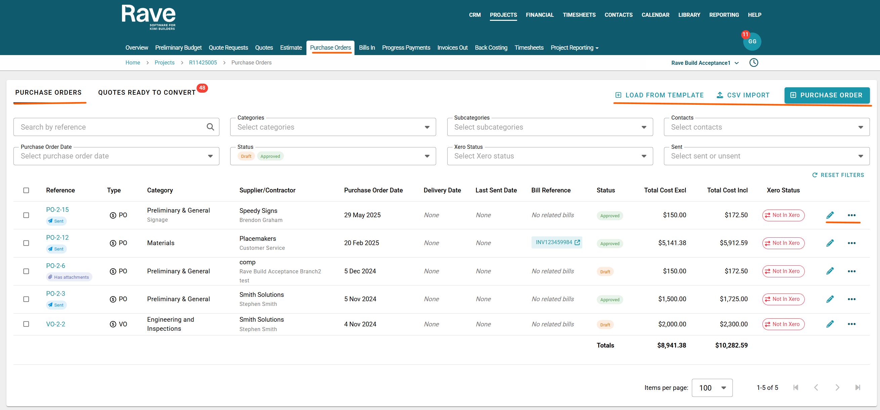Screen dimensions: 880x410
Task: Switch to Quotes Ready To Convert tab
Action: click(x=147, y=93)
